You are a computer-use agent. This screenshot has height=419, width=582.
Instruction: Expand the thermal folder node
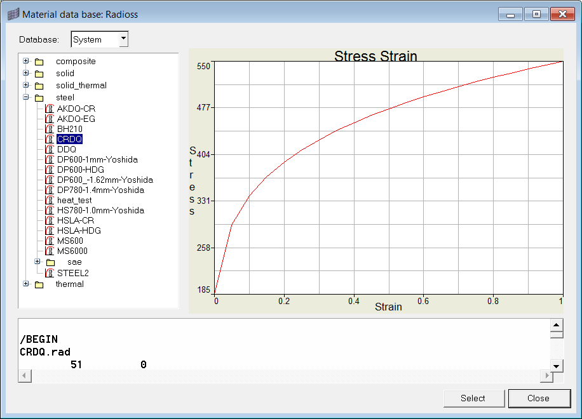[25, 284]
